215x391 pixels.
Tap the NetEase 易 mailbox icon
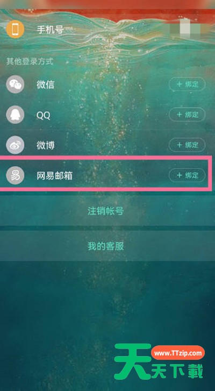[x=15, y=175]
